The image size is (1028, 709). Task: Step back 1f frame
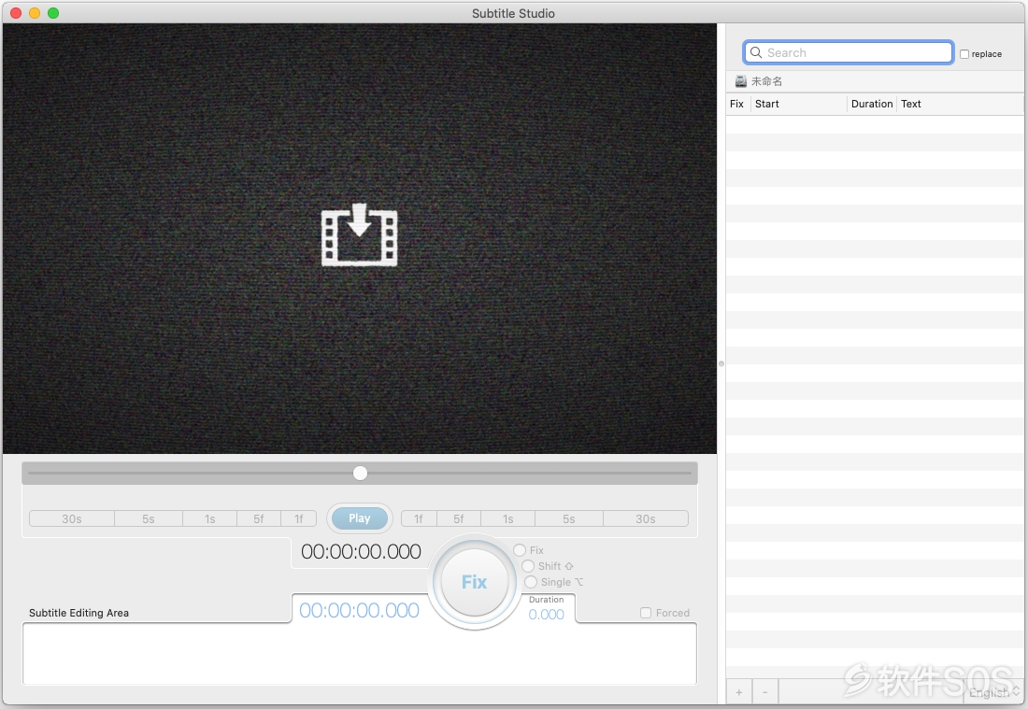[299, 519]
